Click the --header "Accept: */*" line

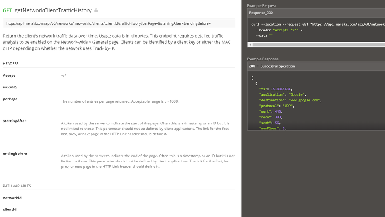279,30
